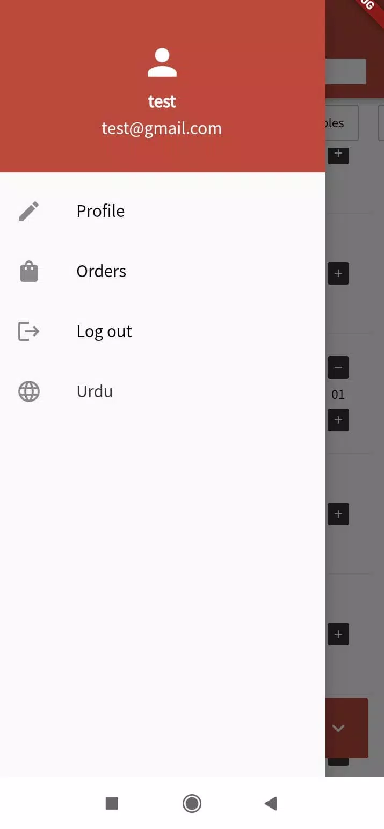Select the partially hidden category chip
Viewport: 384px width, 829px height.
[342, 123]
